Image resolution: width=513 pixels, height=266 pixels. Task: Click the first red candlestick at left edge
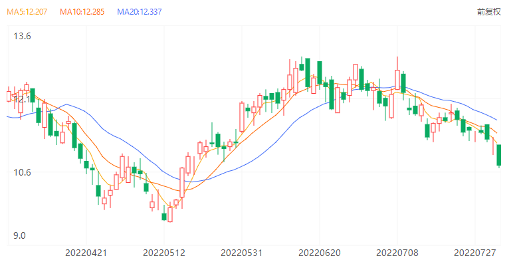(x=9, y=96)
